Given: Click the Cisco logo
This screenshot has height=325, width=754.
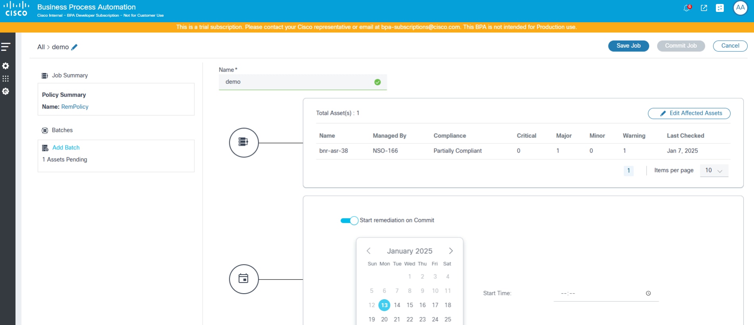Looking at the screenshot, I should 16,9.
